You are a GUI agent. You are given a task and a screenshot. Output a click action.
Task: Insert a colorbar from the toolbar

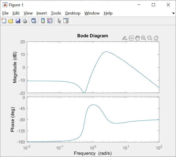(43, 21)
